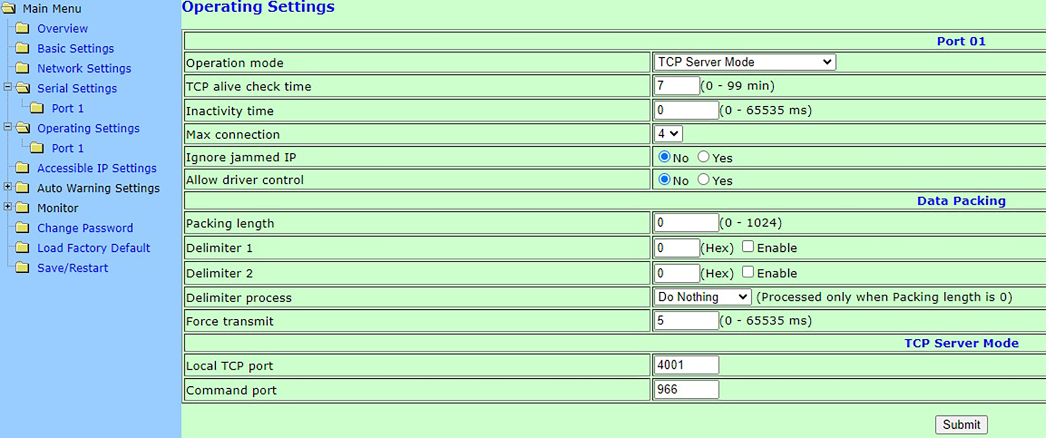
Task: Click the Local TCP port input field
Action: pos(686,365)
